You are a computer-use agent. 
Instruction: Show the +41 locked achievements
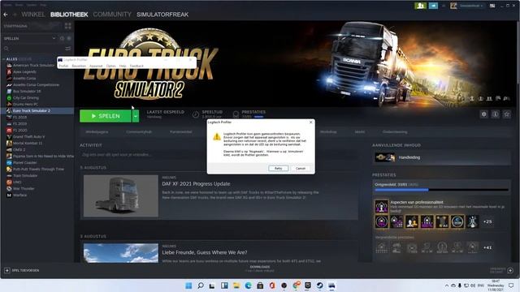pos(487,247)
